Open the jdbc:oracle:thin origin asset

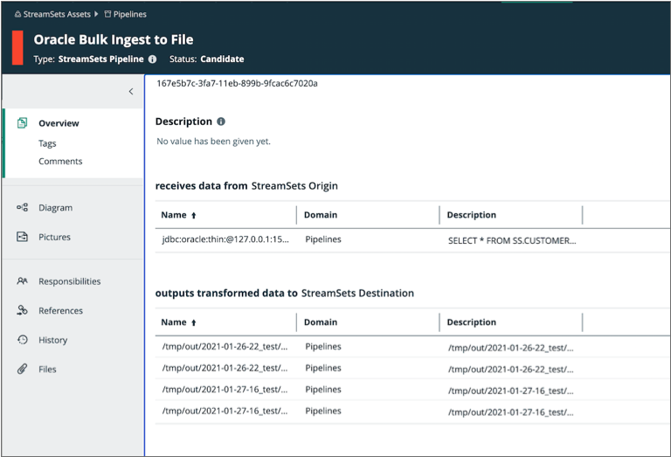click(x=225, y=239)
